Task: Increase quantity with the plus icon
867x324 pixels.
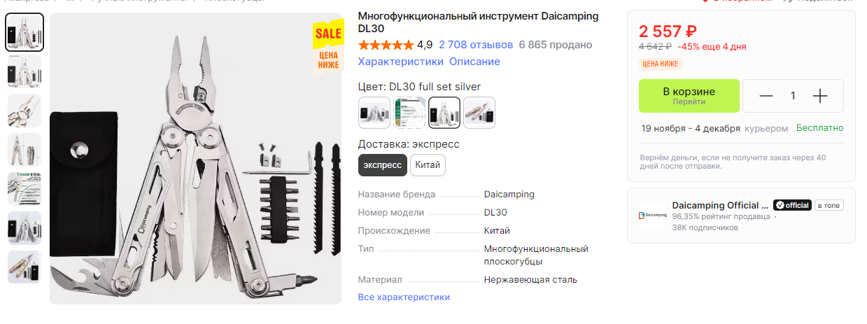Action: point(819,96)
